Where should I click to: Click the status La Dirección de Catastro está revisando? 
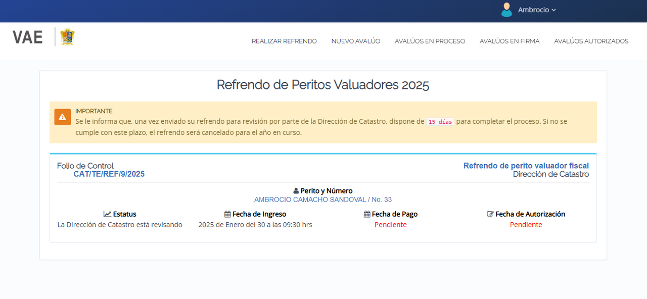[120, 225]
